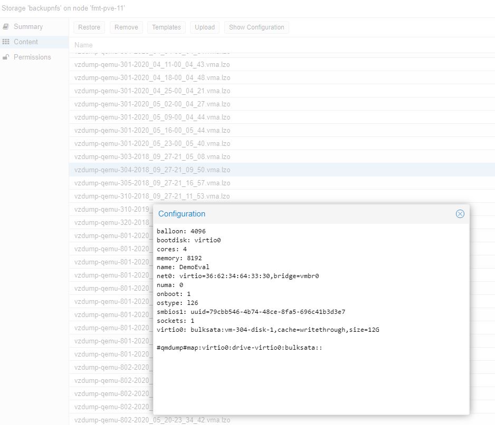
Task: Click the Configuration dialog title
Action: (x=182, y=214)
